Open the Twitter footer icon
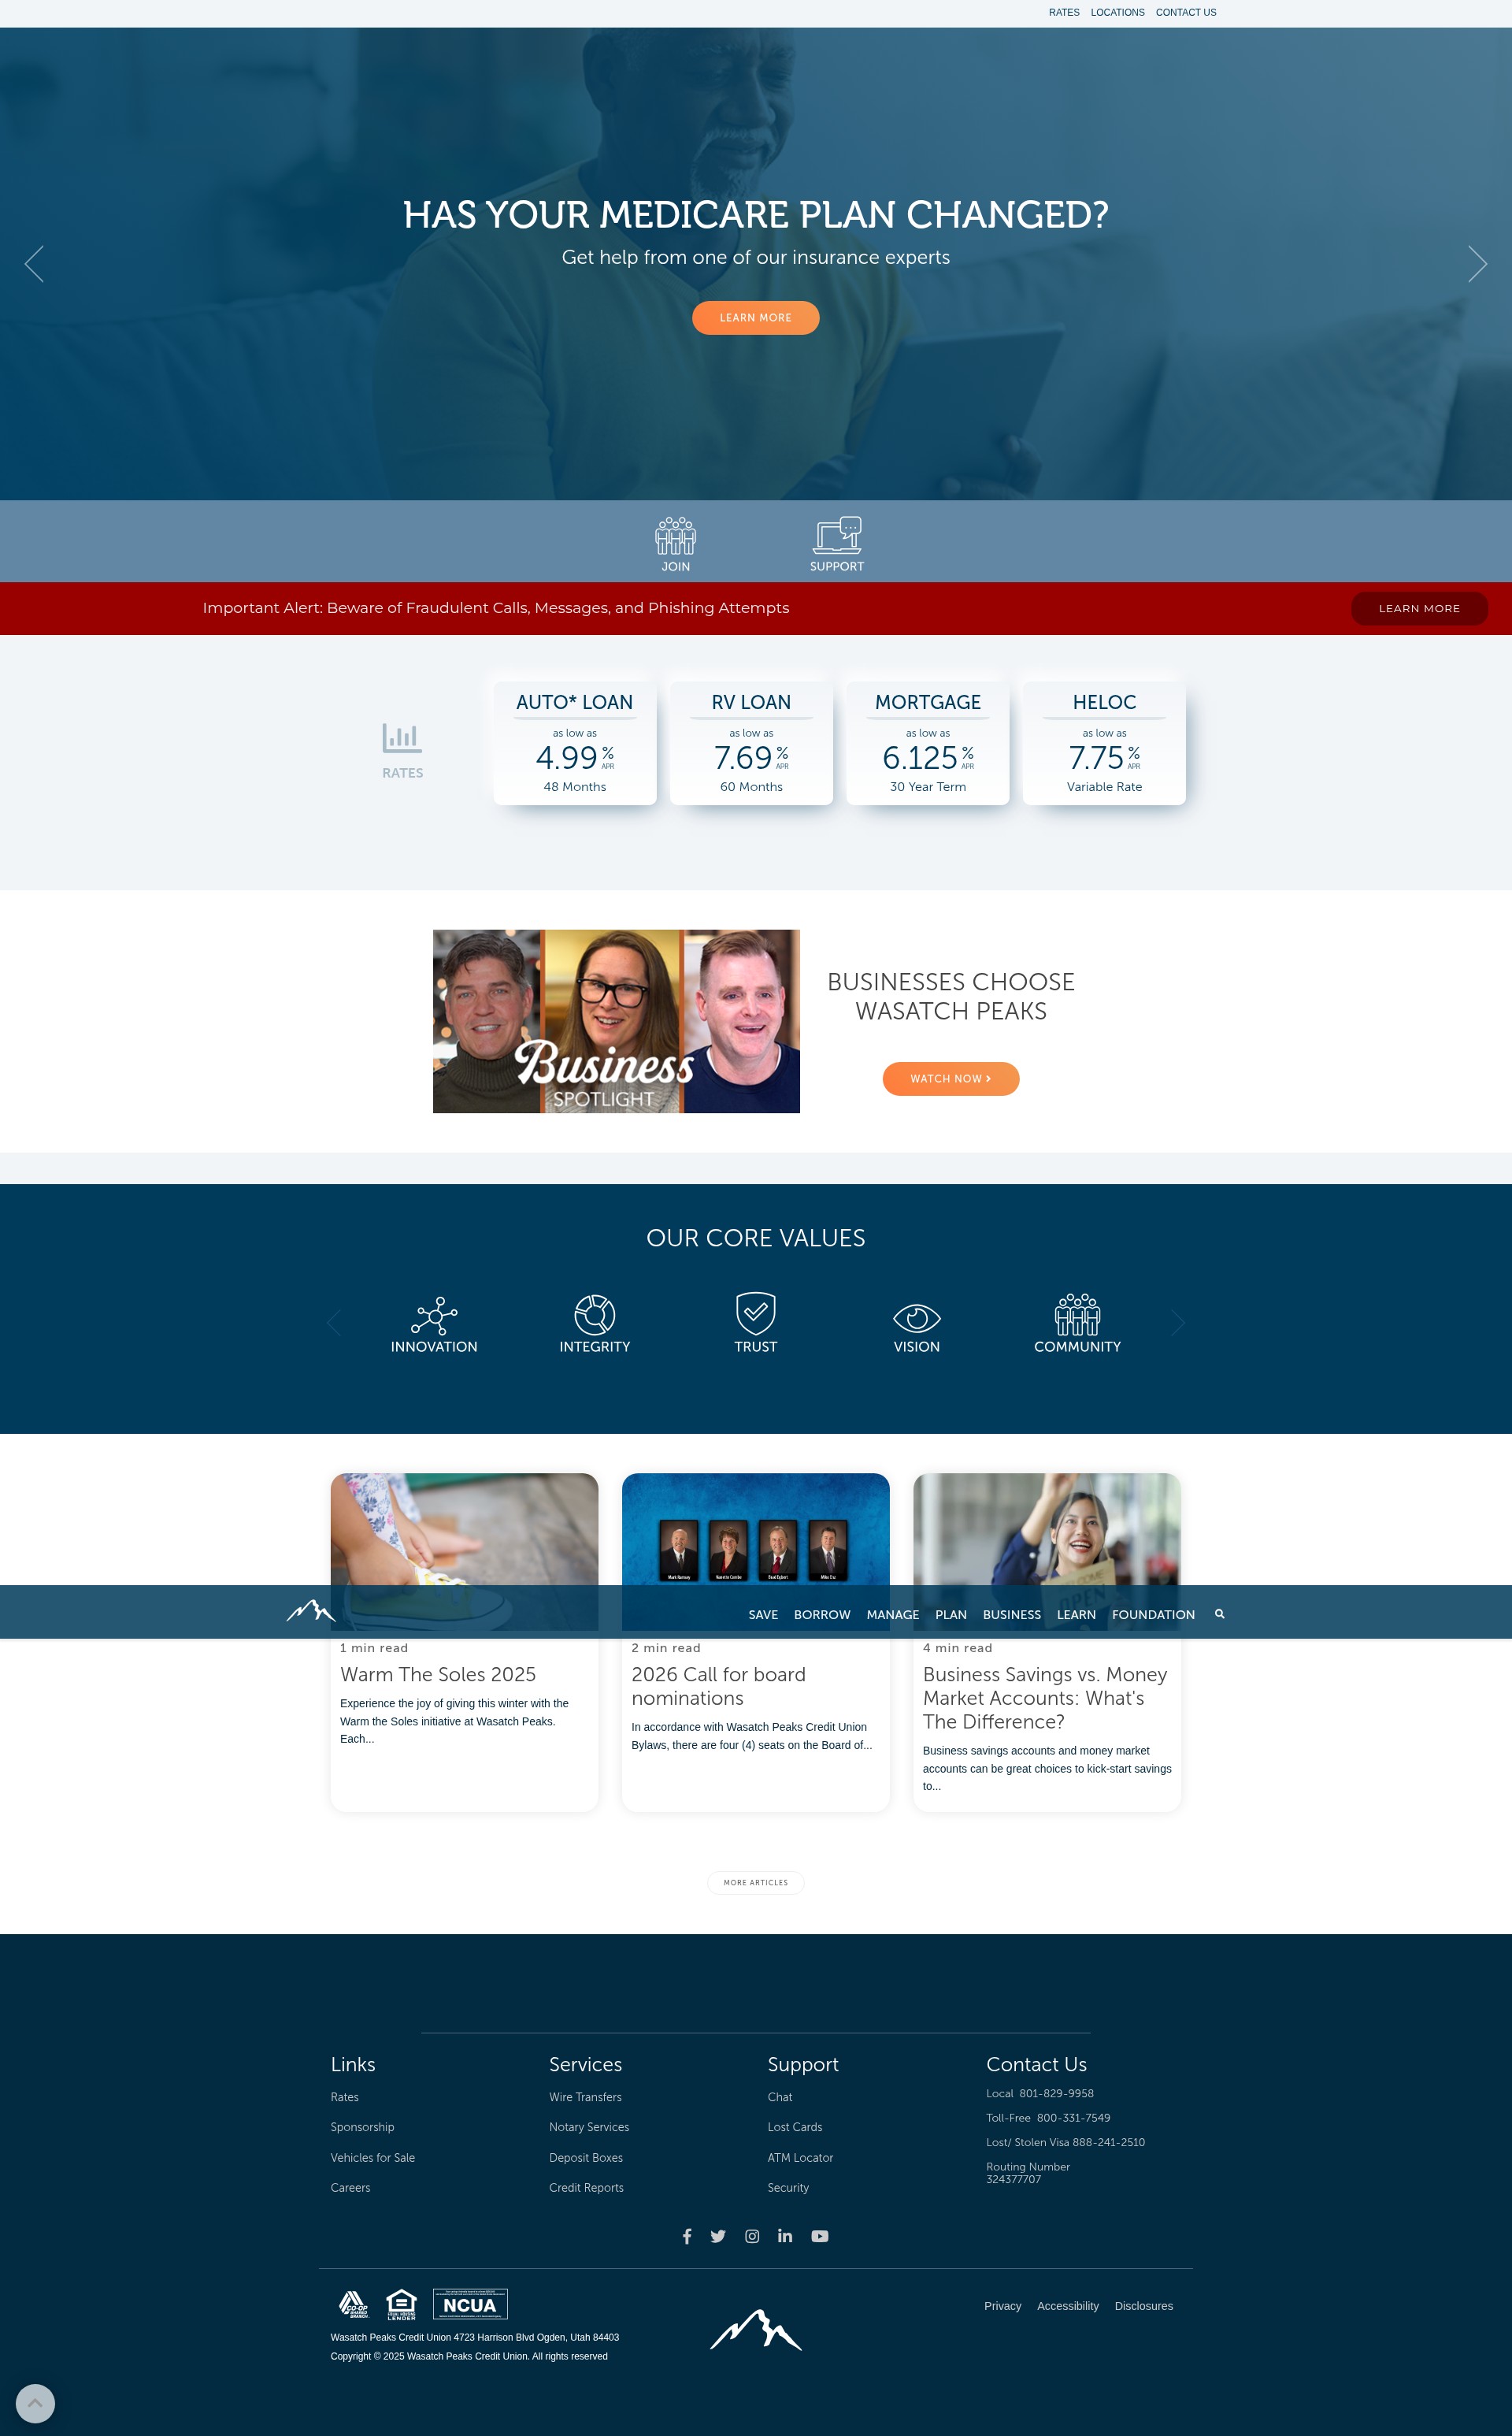This screenshot has height=2436, width=1512. click(x=718, y=2236)
